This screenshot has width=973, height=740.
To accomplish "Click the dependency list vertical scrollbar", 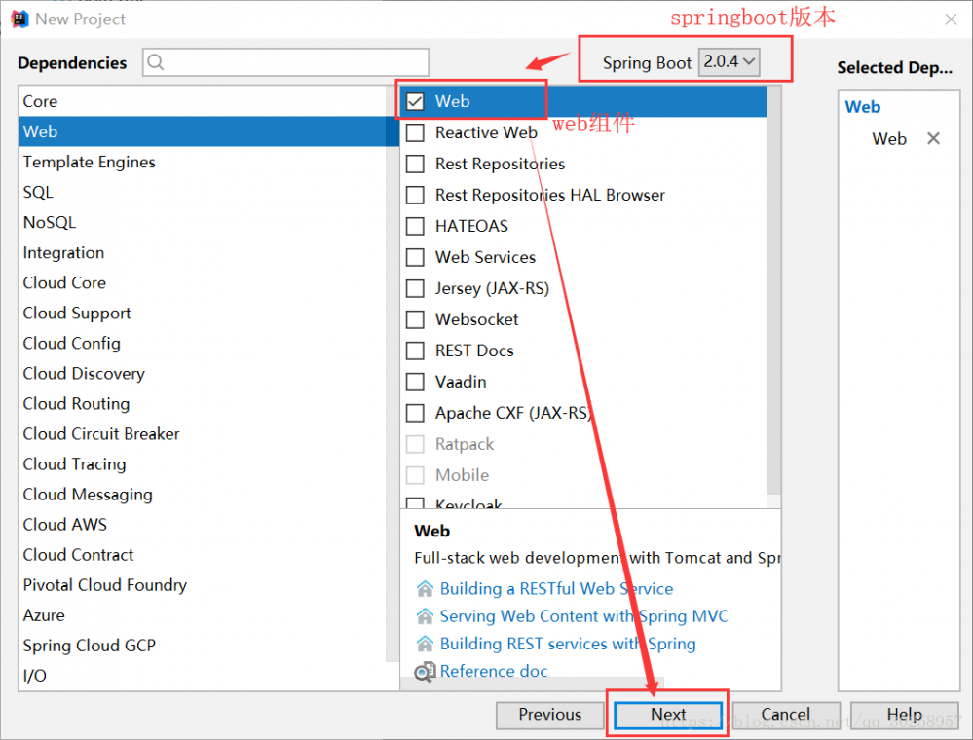I will pos(773,290).
